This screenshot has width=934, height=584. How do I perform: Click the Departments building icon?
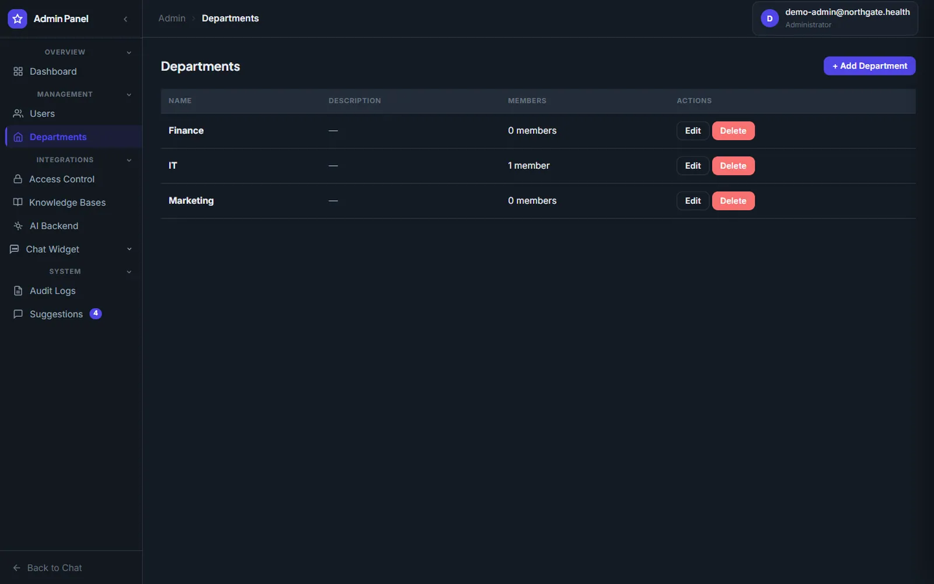point(18,137)
